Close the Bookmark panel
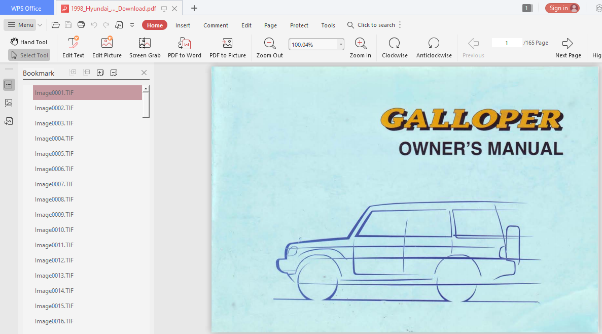The width and height of the screenshot is (602, 334). 144,73
